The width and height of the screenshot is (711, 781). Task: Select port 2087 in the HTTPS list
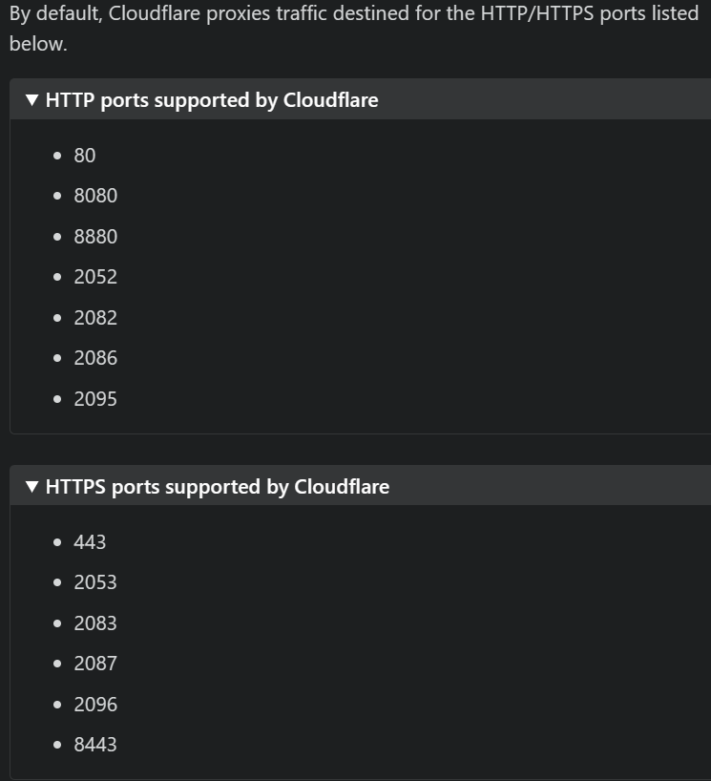click(95, 664)
